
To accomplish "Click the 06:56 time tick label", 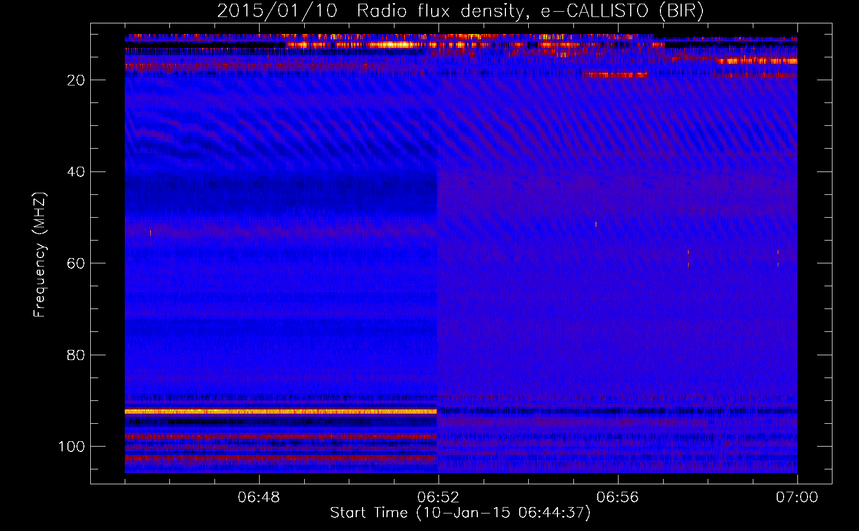I will (x=618, y=498).
